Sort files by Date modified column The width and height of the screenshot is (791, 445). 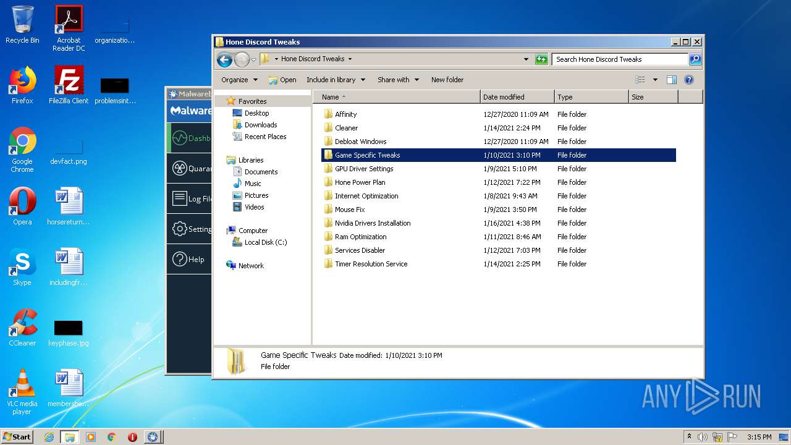click(517, 97)
